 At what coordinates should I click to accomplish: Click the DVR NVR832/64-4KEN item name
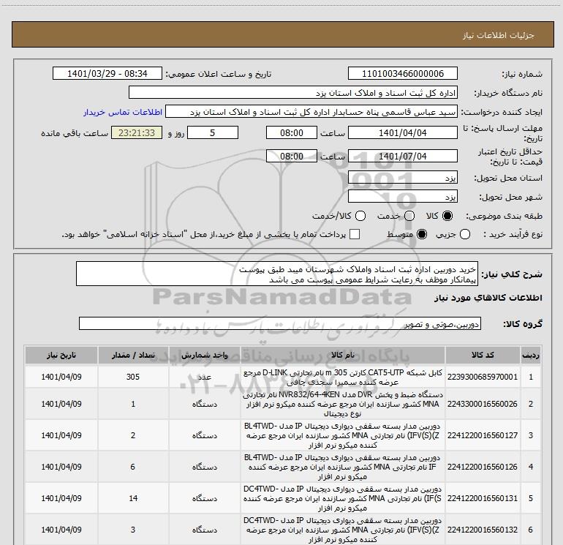pos(342,404)
